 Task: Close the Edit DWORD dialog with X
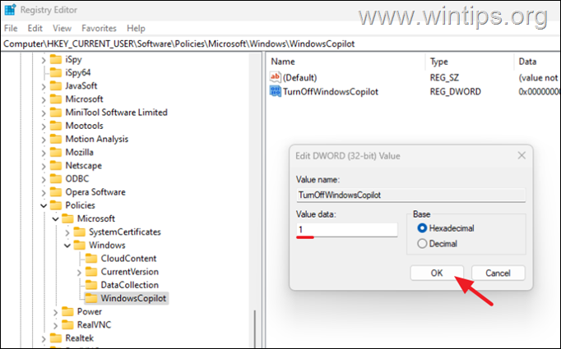click(522, 155)
